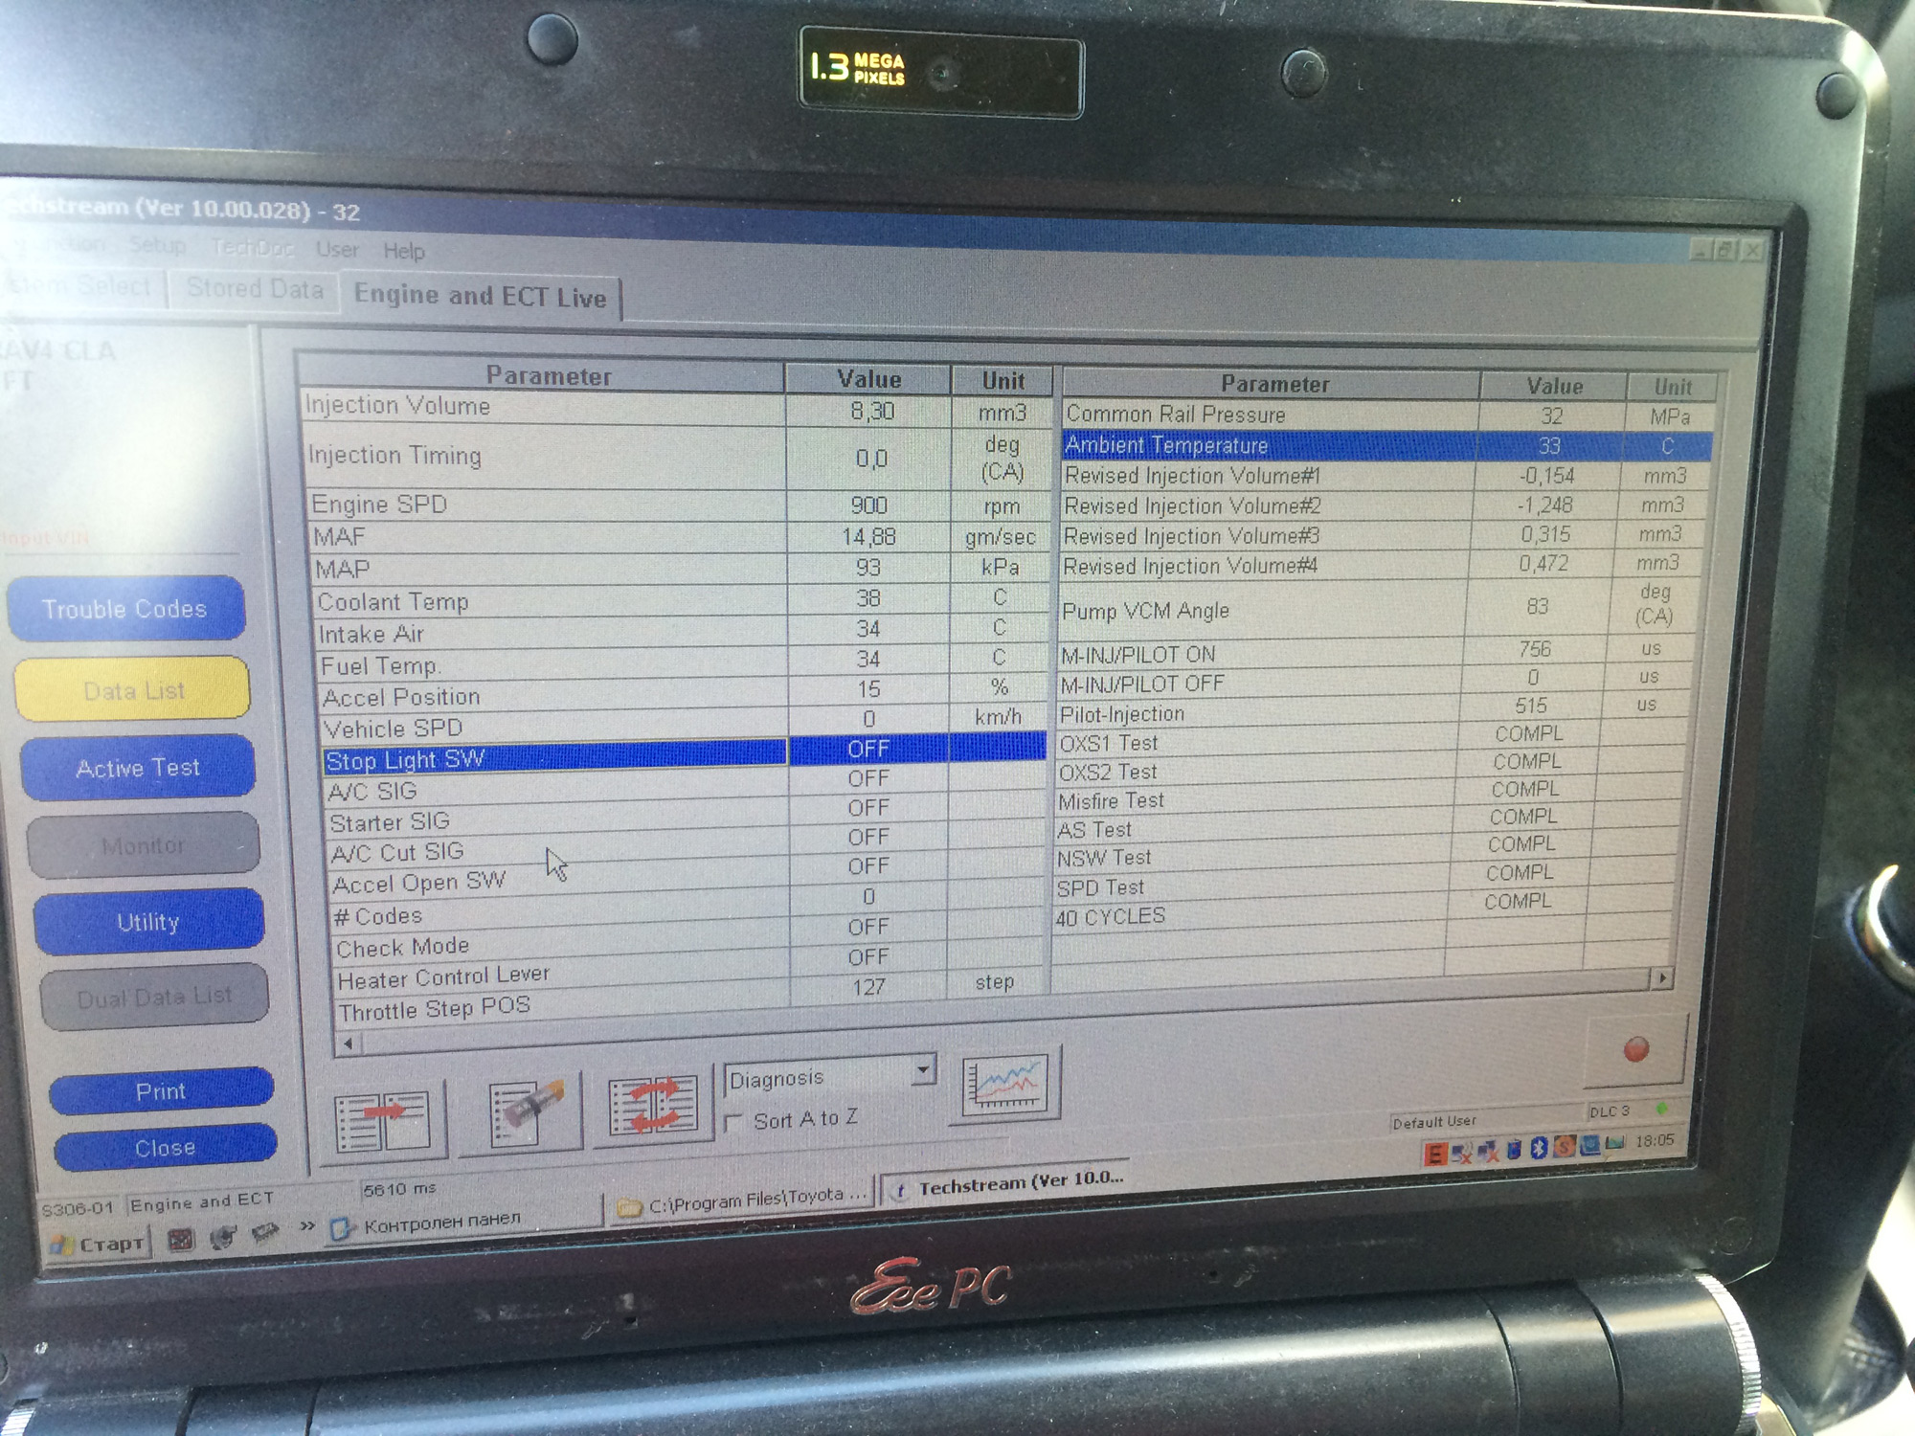The height and width of the screenshot is (1436, 1915).
Task: Click the move selected parameters icon
Action: pos(382,1120)
